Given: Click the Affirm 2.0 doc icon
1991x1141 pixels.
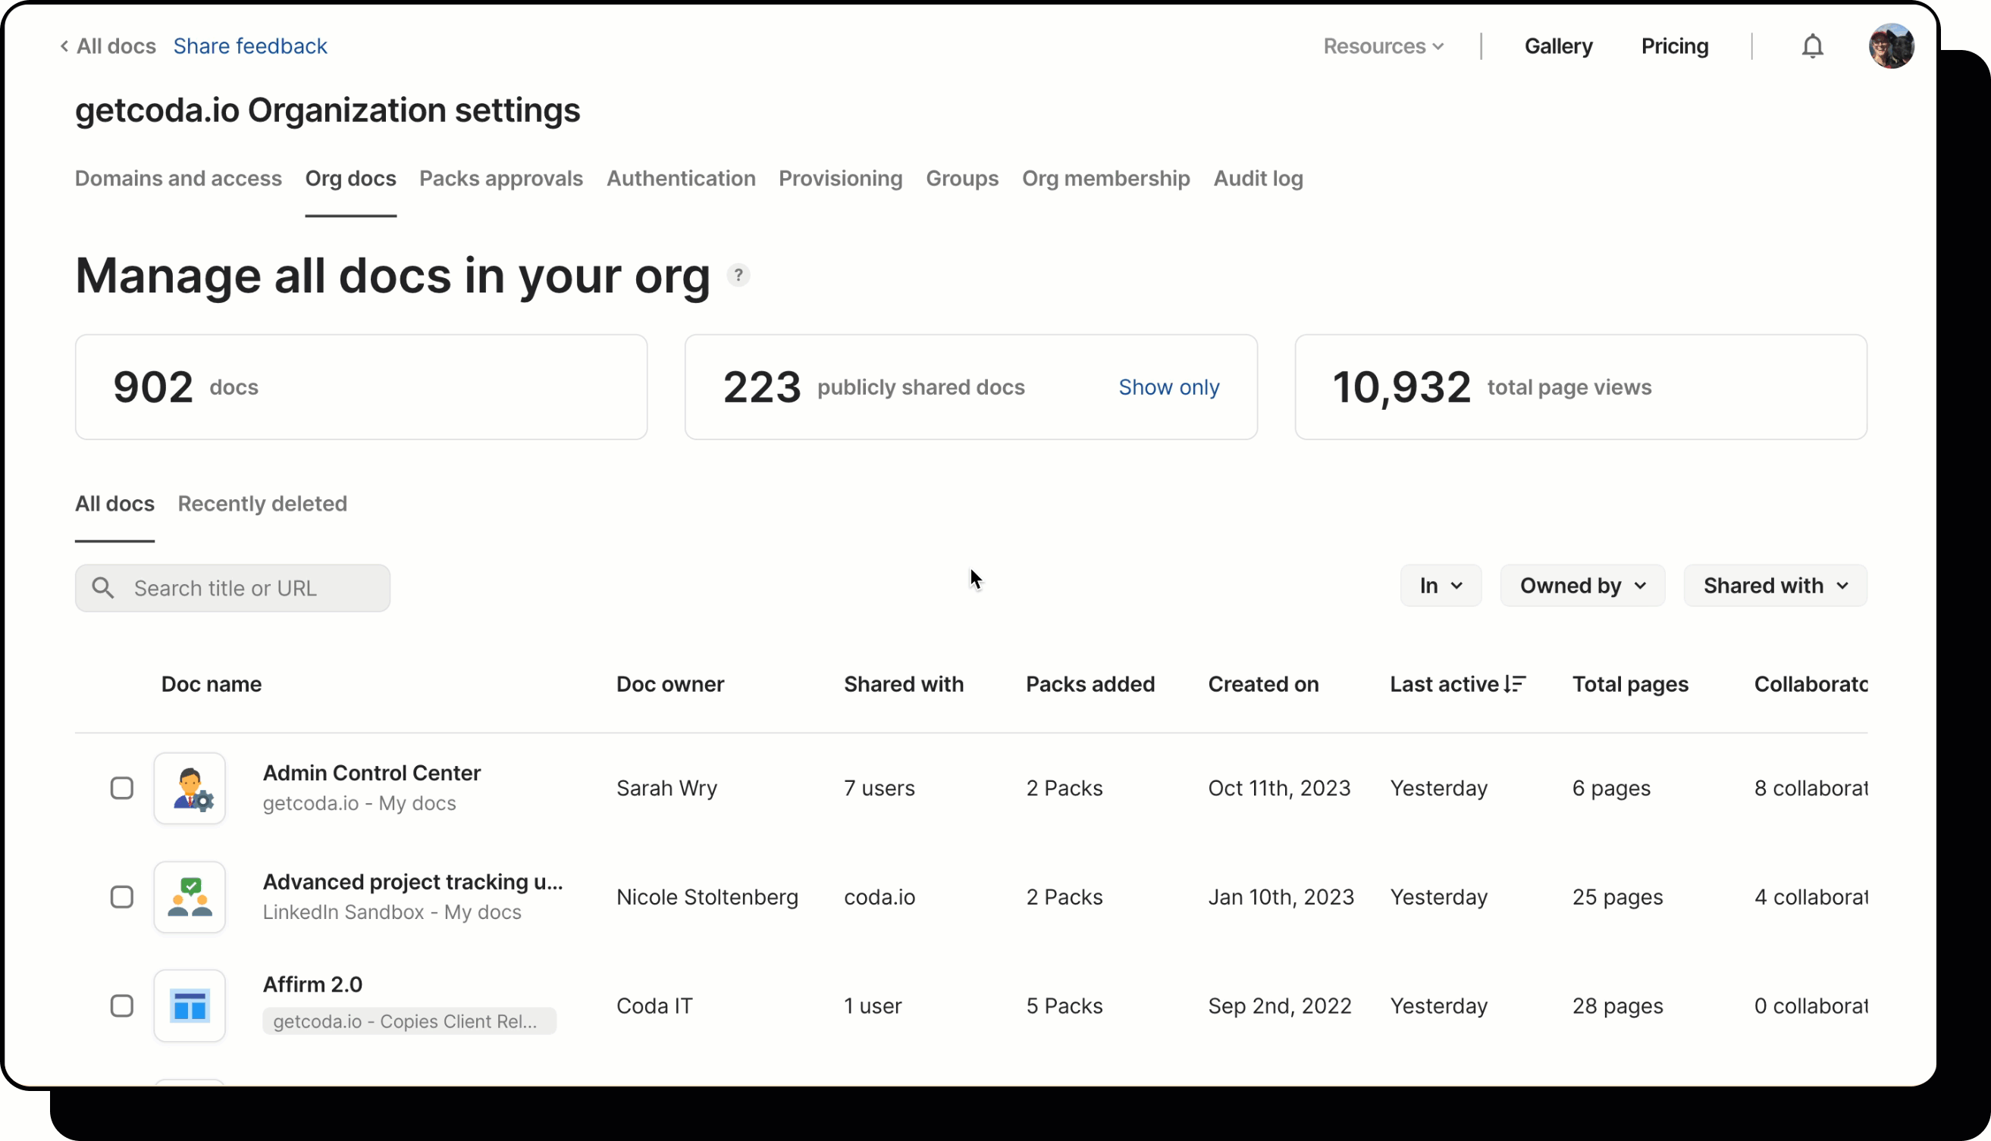Looking at the screenshot, I should [190, 1005].
